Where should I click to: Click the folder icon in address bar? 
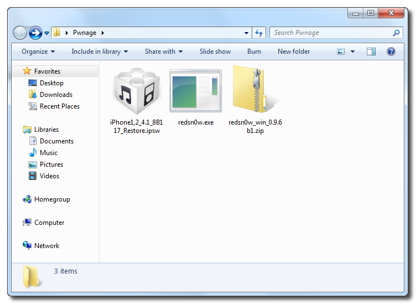tap(57, 33)
